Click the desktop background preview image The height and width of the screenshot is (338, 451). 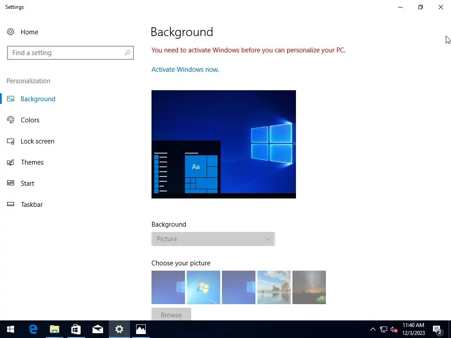click(224, 144)
